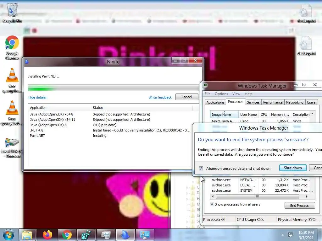Open the clock showing 10:30 PM
The image size is (322, 241).
coord(306,235)
